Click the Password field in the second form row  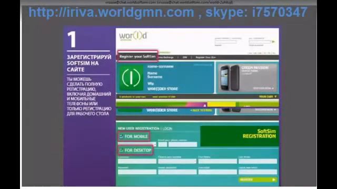[137, 172]
